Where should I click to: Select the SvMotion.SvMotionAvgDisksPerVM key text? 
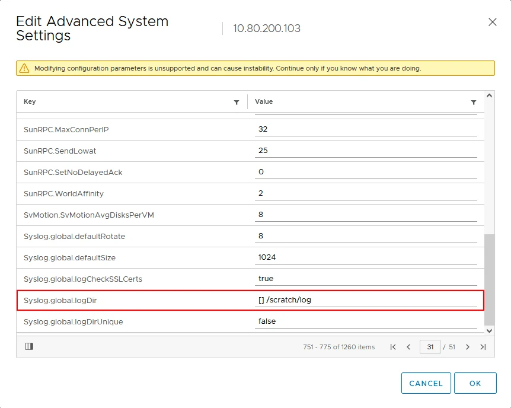(x=89, y=215)
